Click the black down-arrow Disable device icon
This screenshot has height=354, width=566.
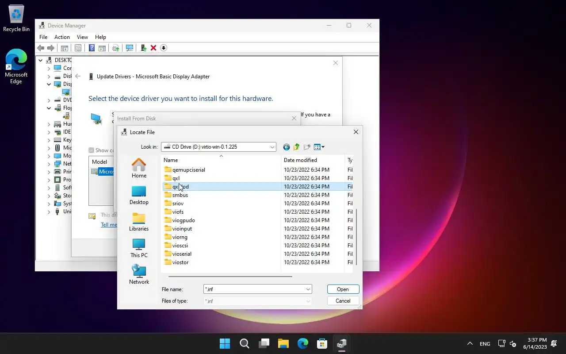(164, 48)
